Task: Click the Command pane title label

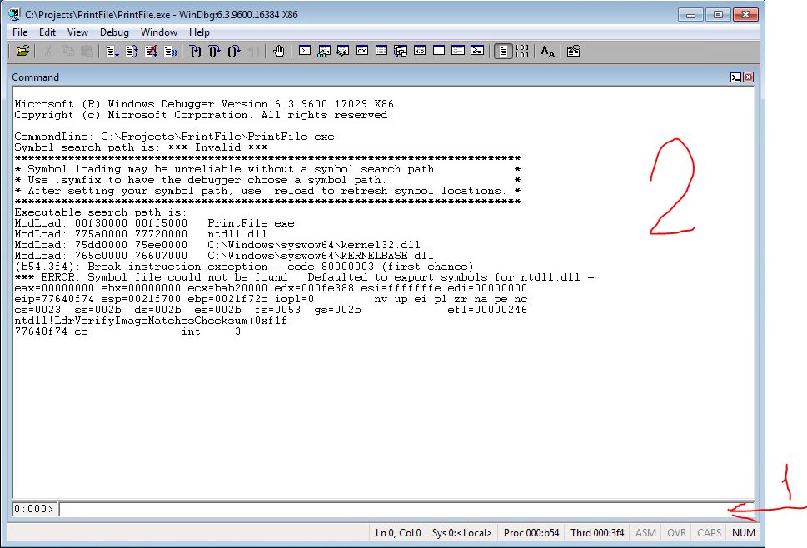Action: point(36,77)
